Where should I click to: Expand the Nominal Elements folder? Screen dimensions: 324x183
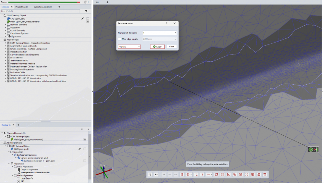(x=6, y=25)
